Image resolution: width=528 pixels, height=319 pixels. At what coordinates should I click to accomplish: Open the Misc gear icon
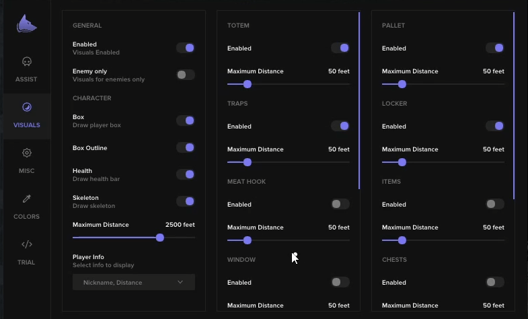27,153
